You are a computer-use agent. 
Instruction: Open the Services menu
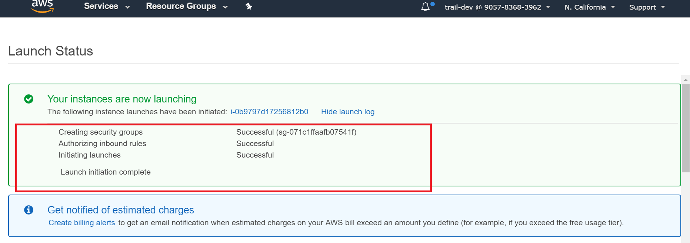[101, 6]
